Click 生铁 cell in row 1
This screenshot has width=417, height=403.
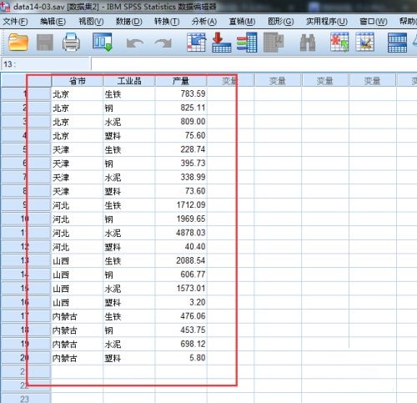129,94
